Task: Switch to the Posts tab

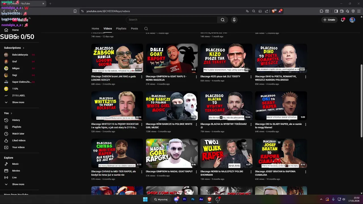Action: pos(134,29)
